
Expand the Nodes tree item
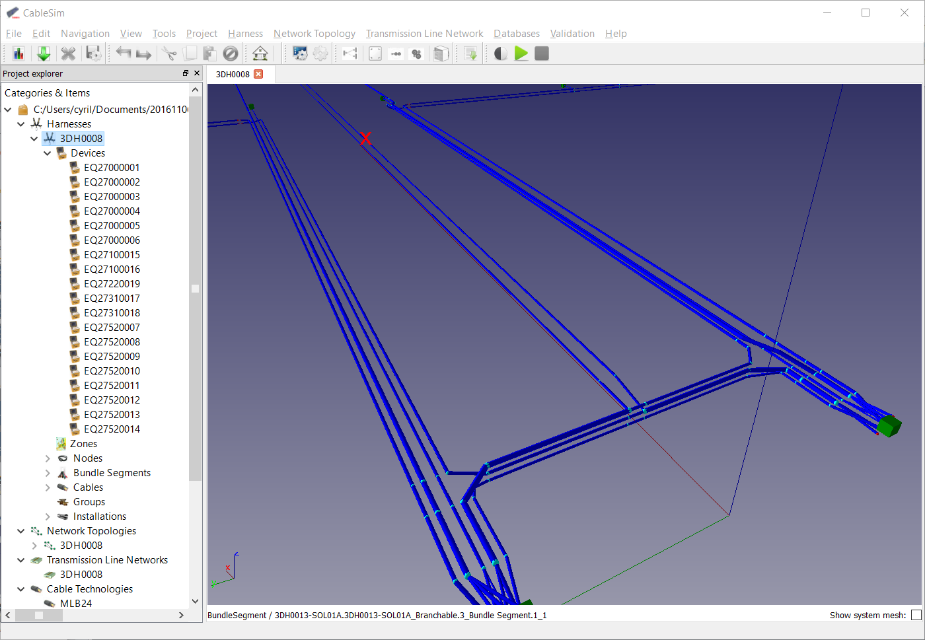[48, 458]
